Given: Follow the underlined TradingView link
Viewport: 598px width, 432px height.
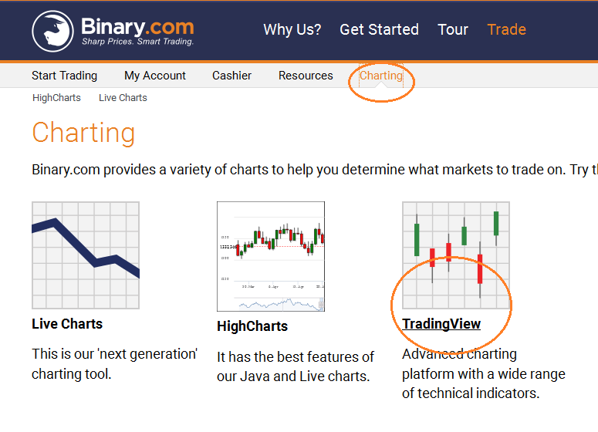Looking at the screenshot, I should [441, 324].
